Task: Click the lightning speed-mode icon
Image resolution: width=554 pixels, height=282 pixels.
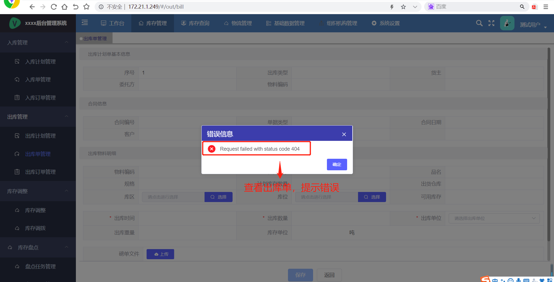Action: pyautogui.click(x=392, y=7)
